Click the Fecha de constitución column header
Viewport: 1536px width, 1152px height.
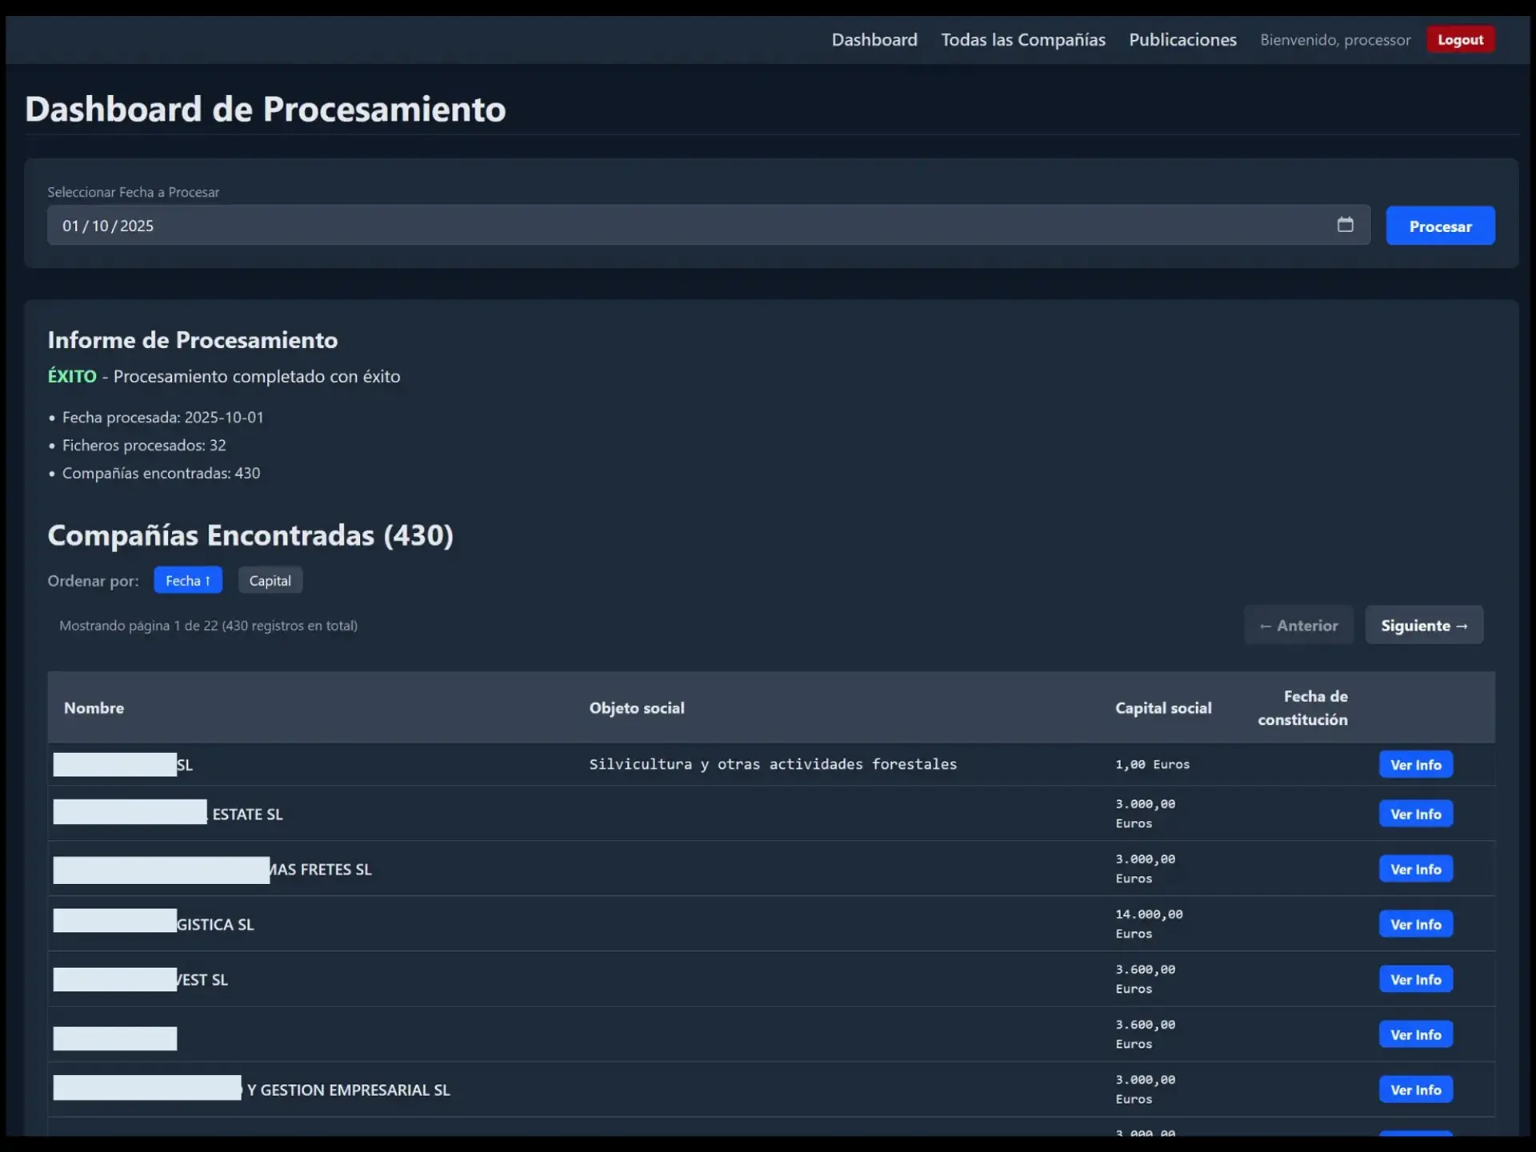tap(1303, 707)
